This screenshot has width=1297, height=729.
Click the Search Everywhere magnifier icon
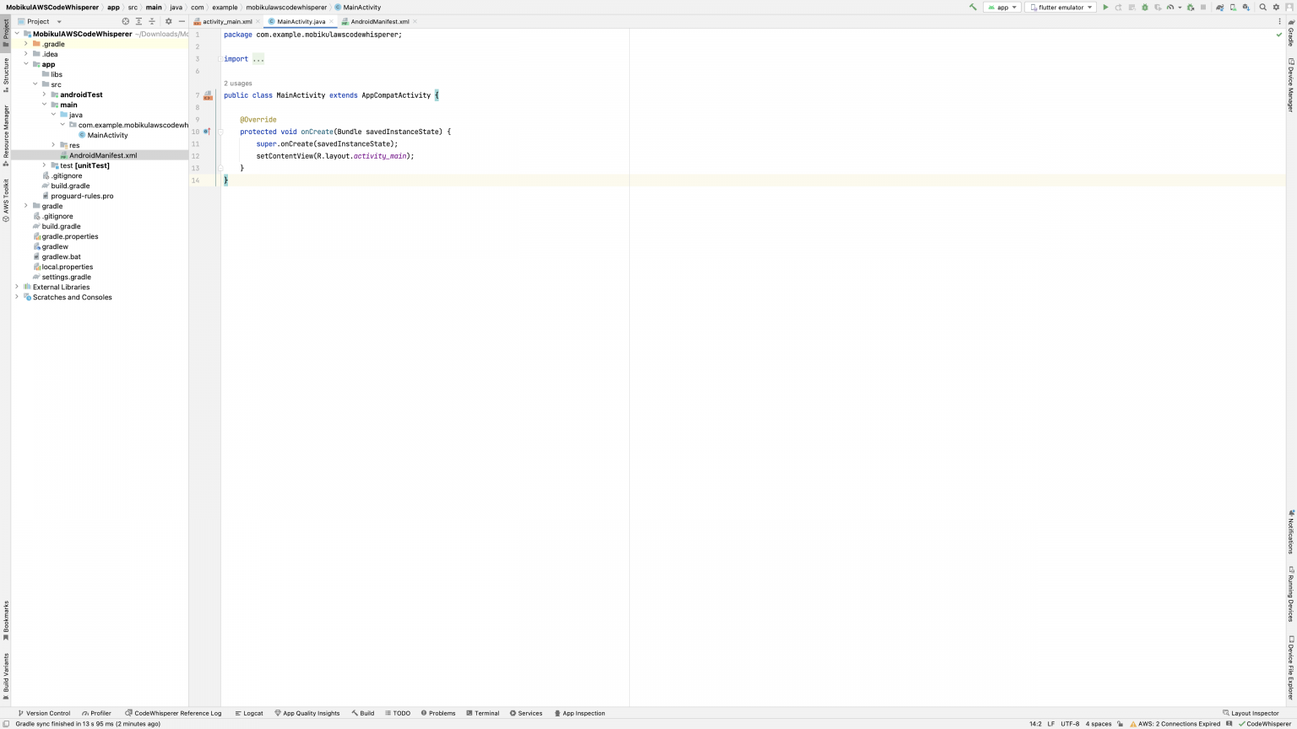click(x=1263, y=8)
